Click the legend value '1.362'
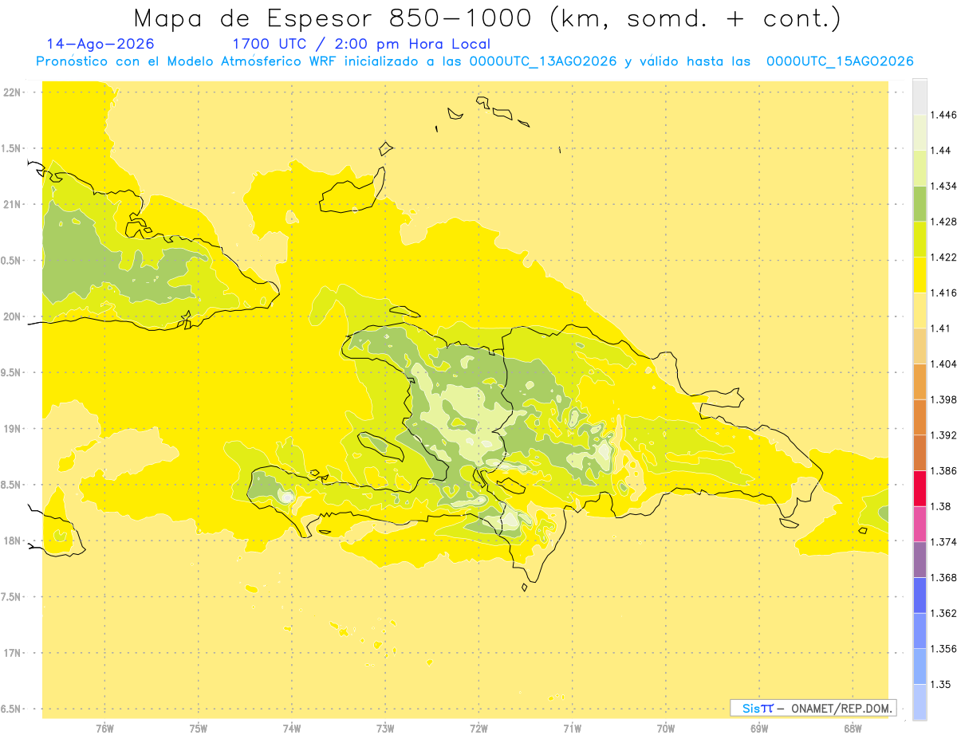This screenshot has height=739, width=957. [x=943, y=613]
